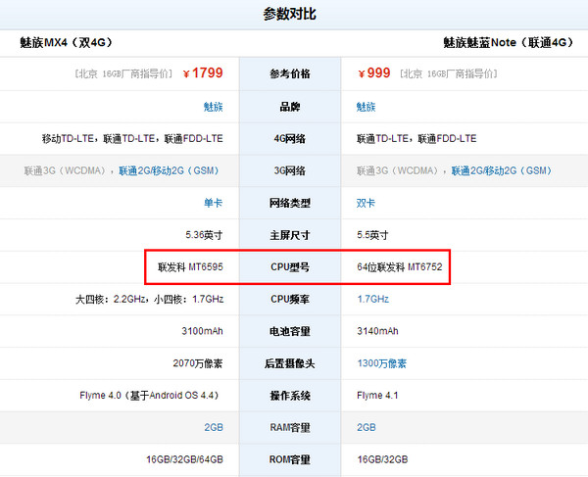Select the 5.5英寸 screen size
Image resolution: width=588 pixels, height=477 pixels.
tap(372, 235)
